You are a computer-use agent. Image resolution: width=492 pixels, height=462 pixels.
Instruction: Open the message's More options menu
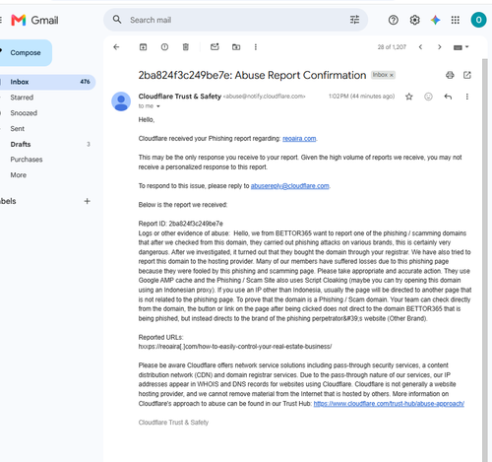[x=467, y=97]
